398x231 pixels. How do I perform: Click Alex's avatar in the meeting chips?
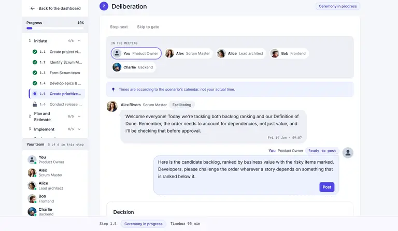coord(169,53)
